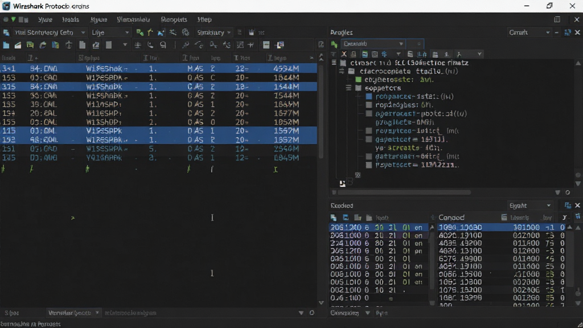Open the Myure menu
583x328 pixels.
(x=98, y=20)
